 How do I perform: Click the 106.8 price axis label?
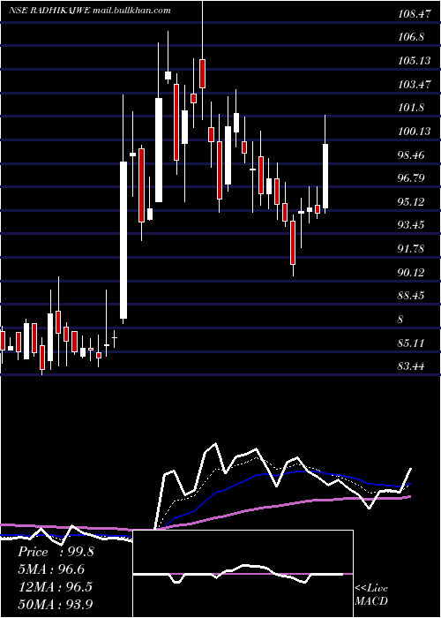[411, 37]
